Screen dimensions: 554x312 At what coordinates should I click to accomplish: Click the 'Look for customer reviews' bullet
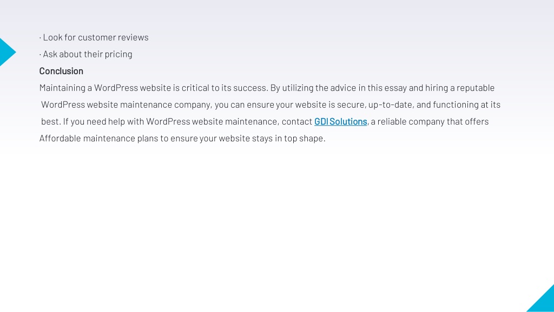[x=94, y=37]
